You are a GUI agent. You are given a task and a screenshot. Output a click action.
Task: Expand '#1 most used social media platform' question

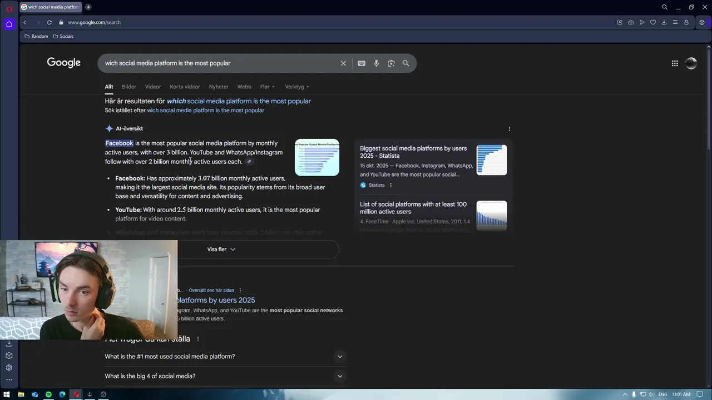225,357
